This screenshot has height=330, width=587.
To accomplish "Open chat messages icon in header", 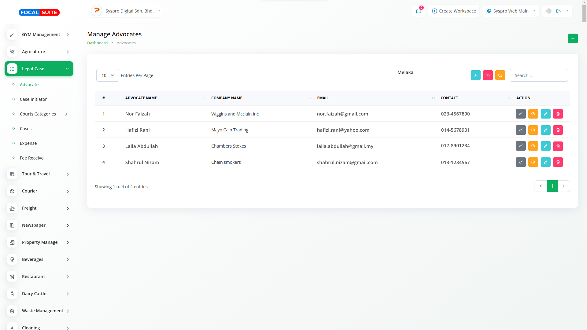I will coord(418,11).
